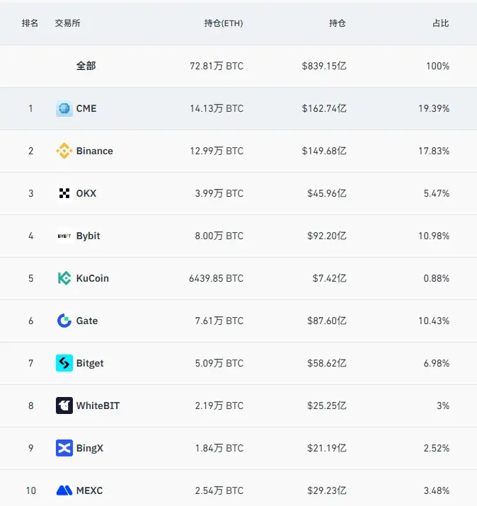Image resolution: width=477 pixels, height=506 pixels.
Task: Click the OKX logo icon
Action: tap(64, 193)
